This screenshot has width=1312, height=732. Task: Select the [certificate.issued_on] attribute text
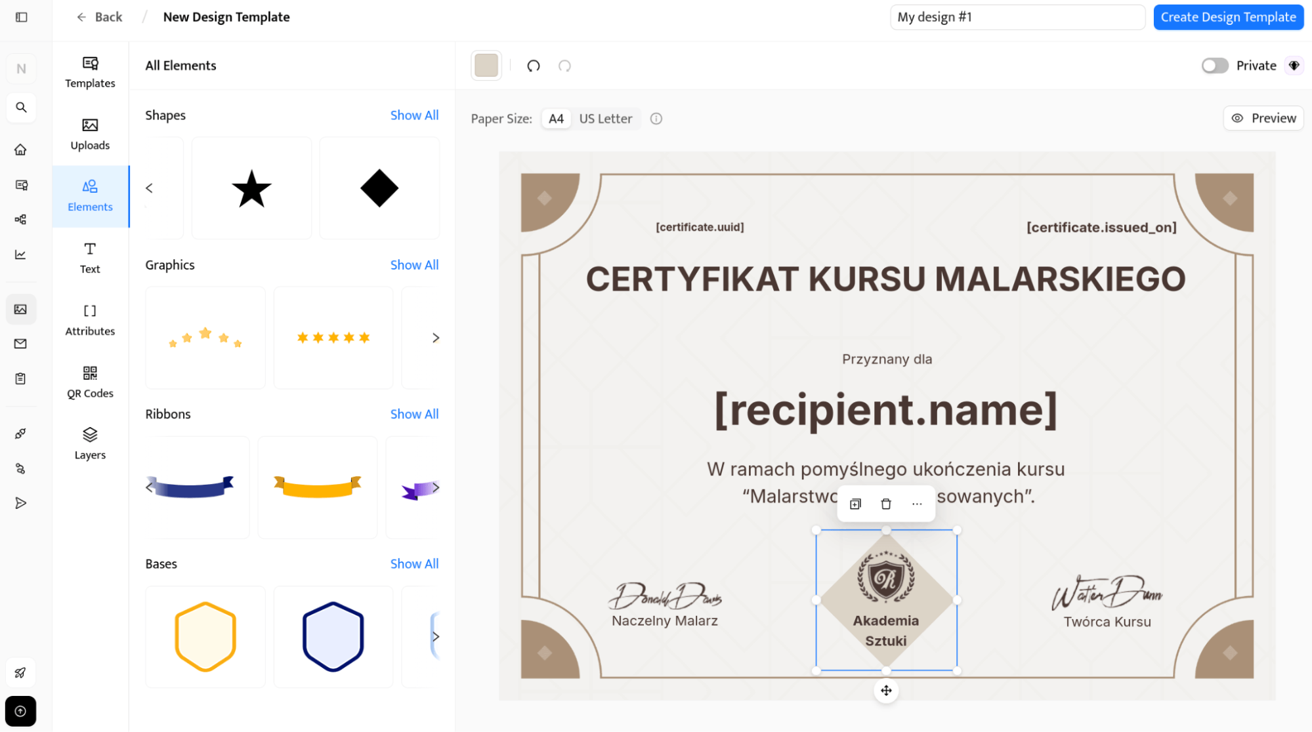pos(1101,227)
